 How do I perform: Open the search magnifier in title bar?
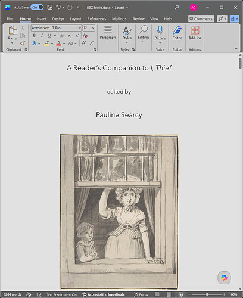176,7
